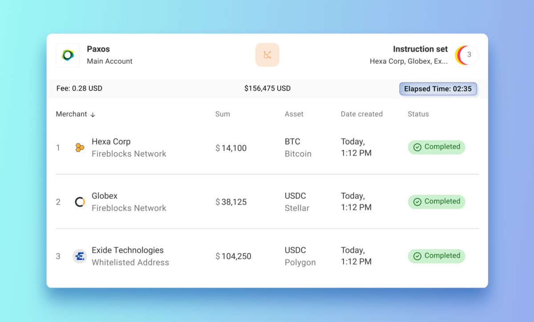Click the Main Account label
This screenshot has height=322, width=534.
(x=109, y=61)
